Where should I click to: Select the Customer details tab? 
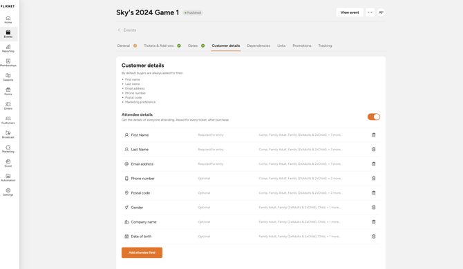(225, 46)
